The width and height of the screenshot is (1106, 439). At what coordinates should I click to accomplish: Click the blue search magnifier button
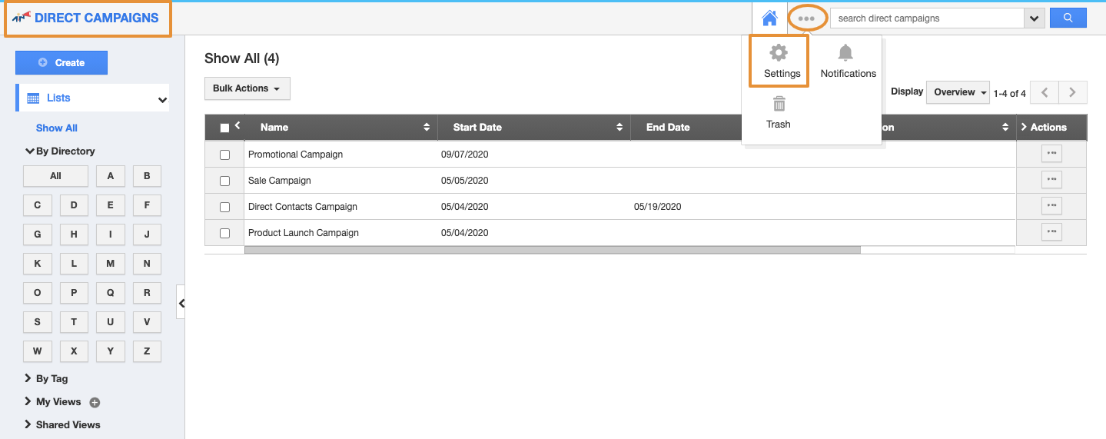point(1068,18)
